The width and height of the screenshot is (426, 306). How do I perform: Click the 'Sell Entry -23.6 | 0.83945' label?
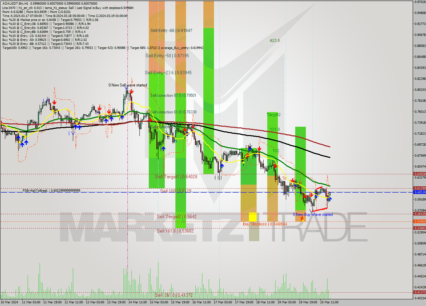pos(168,73)
